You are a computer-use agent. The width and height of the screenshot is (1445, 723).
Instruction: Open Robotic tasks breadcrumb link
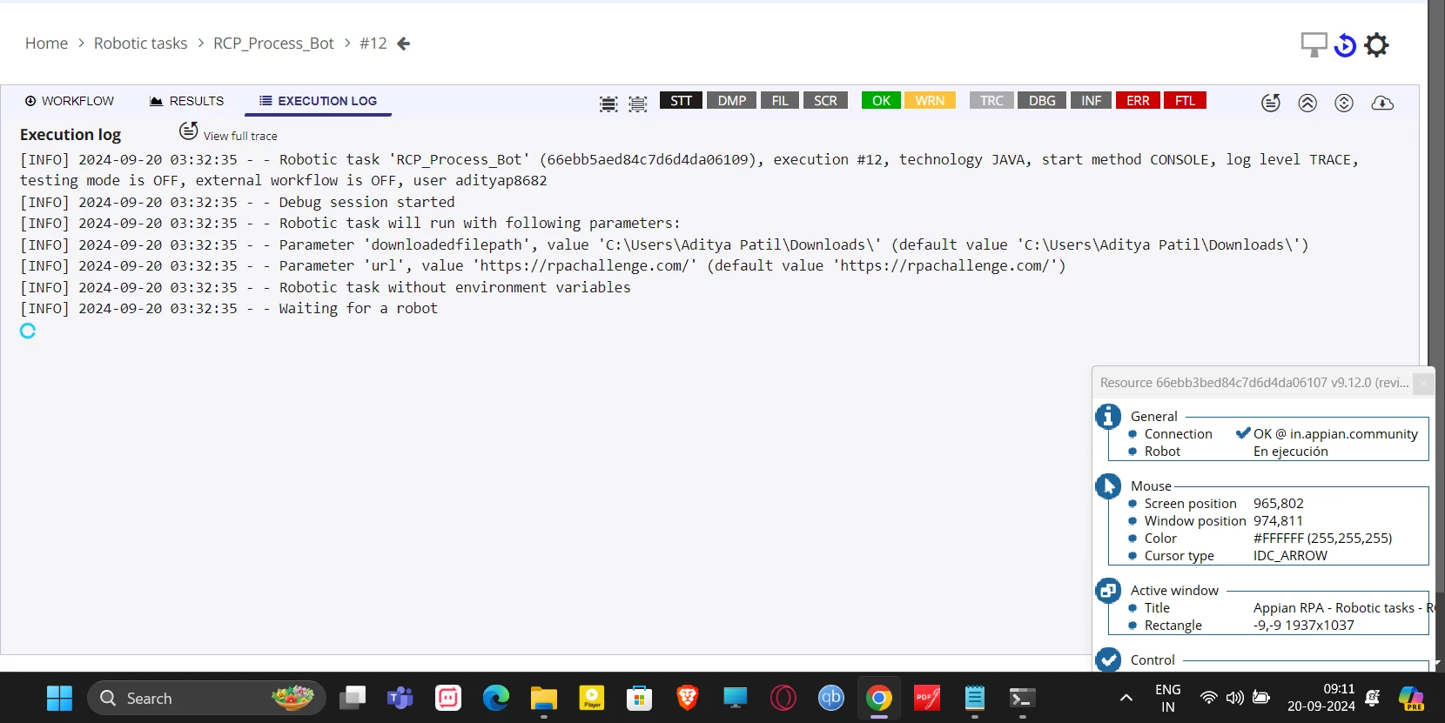coord(140,44)
